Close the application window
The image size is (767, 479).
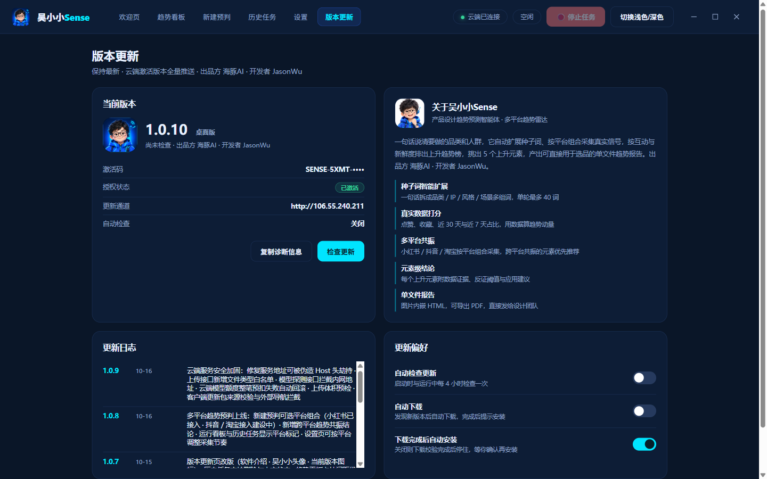pyautogui.click(x=737, y=17)
